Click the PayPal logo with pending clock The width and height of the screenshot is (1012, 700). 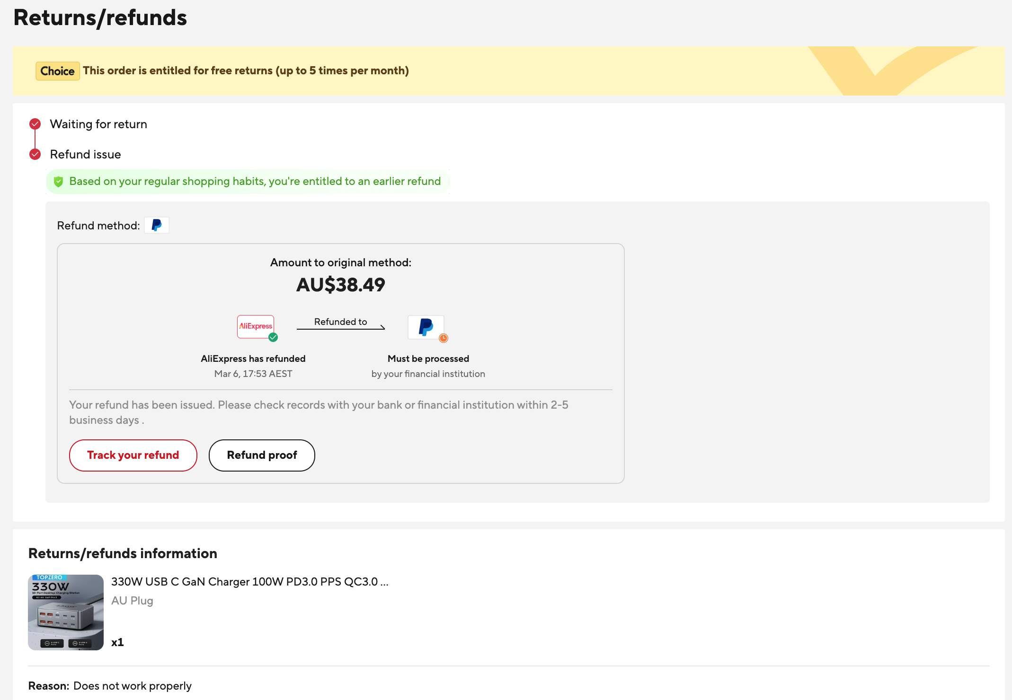tap(426, 327)
